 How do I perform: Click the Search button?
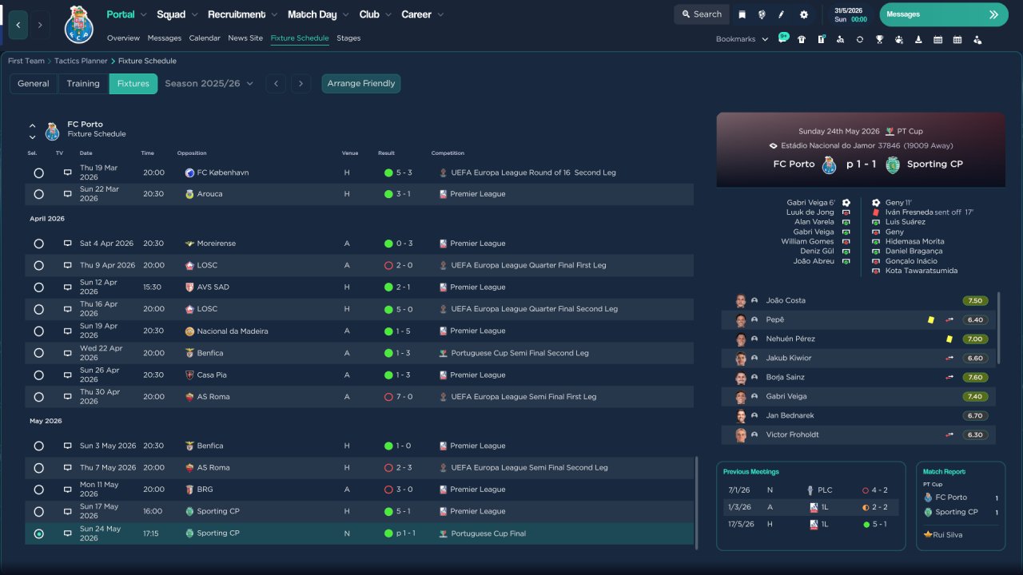pyautogui.click(x=702, y=14)
